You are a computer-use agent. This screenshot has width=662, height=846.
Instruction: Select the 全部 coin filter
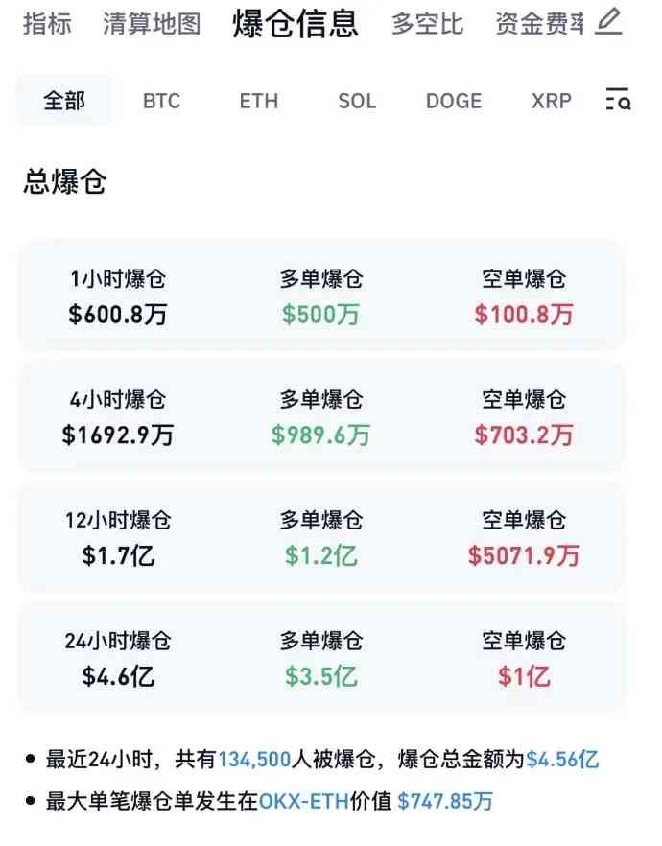pos(64,101)
